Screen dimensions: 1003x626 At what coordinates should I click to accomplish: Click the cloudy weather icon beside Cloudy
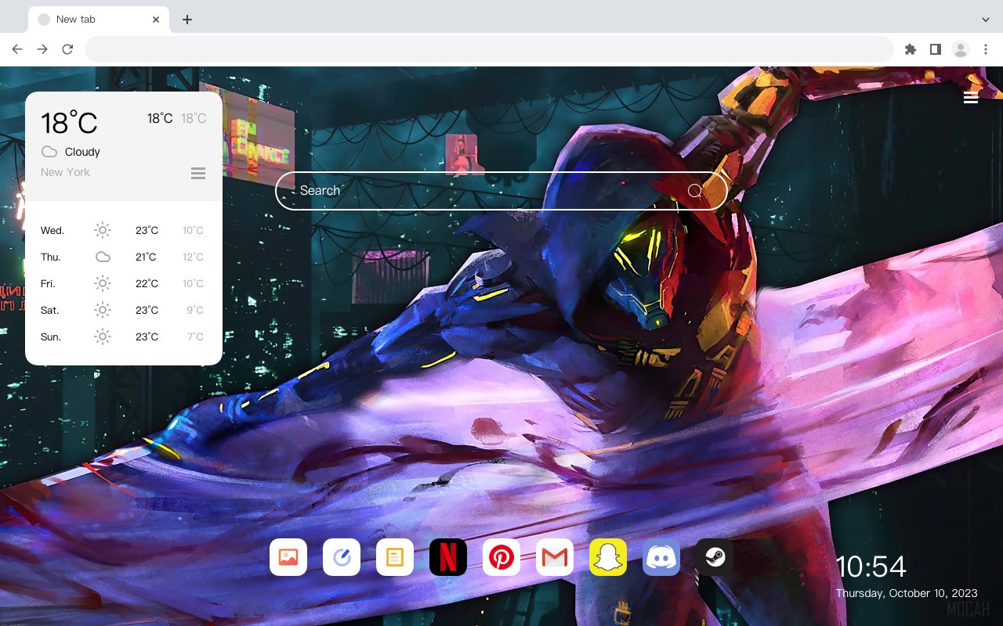(49, 152)
